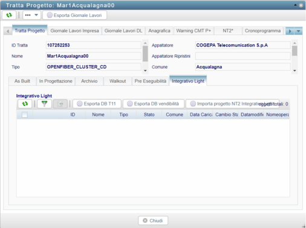Open the tab list dropdown arrow
306x228 pixels.
[x=298, y=31]
